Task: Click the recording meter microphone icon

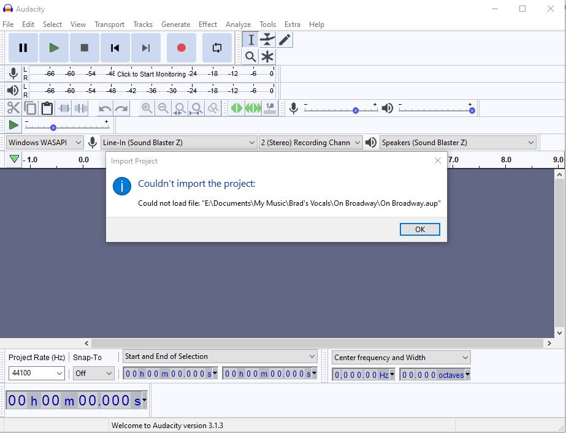Action: click(13, 73)
